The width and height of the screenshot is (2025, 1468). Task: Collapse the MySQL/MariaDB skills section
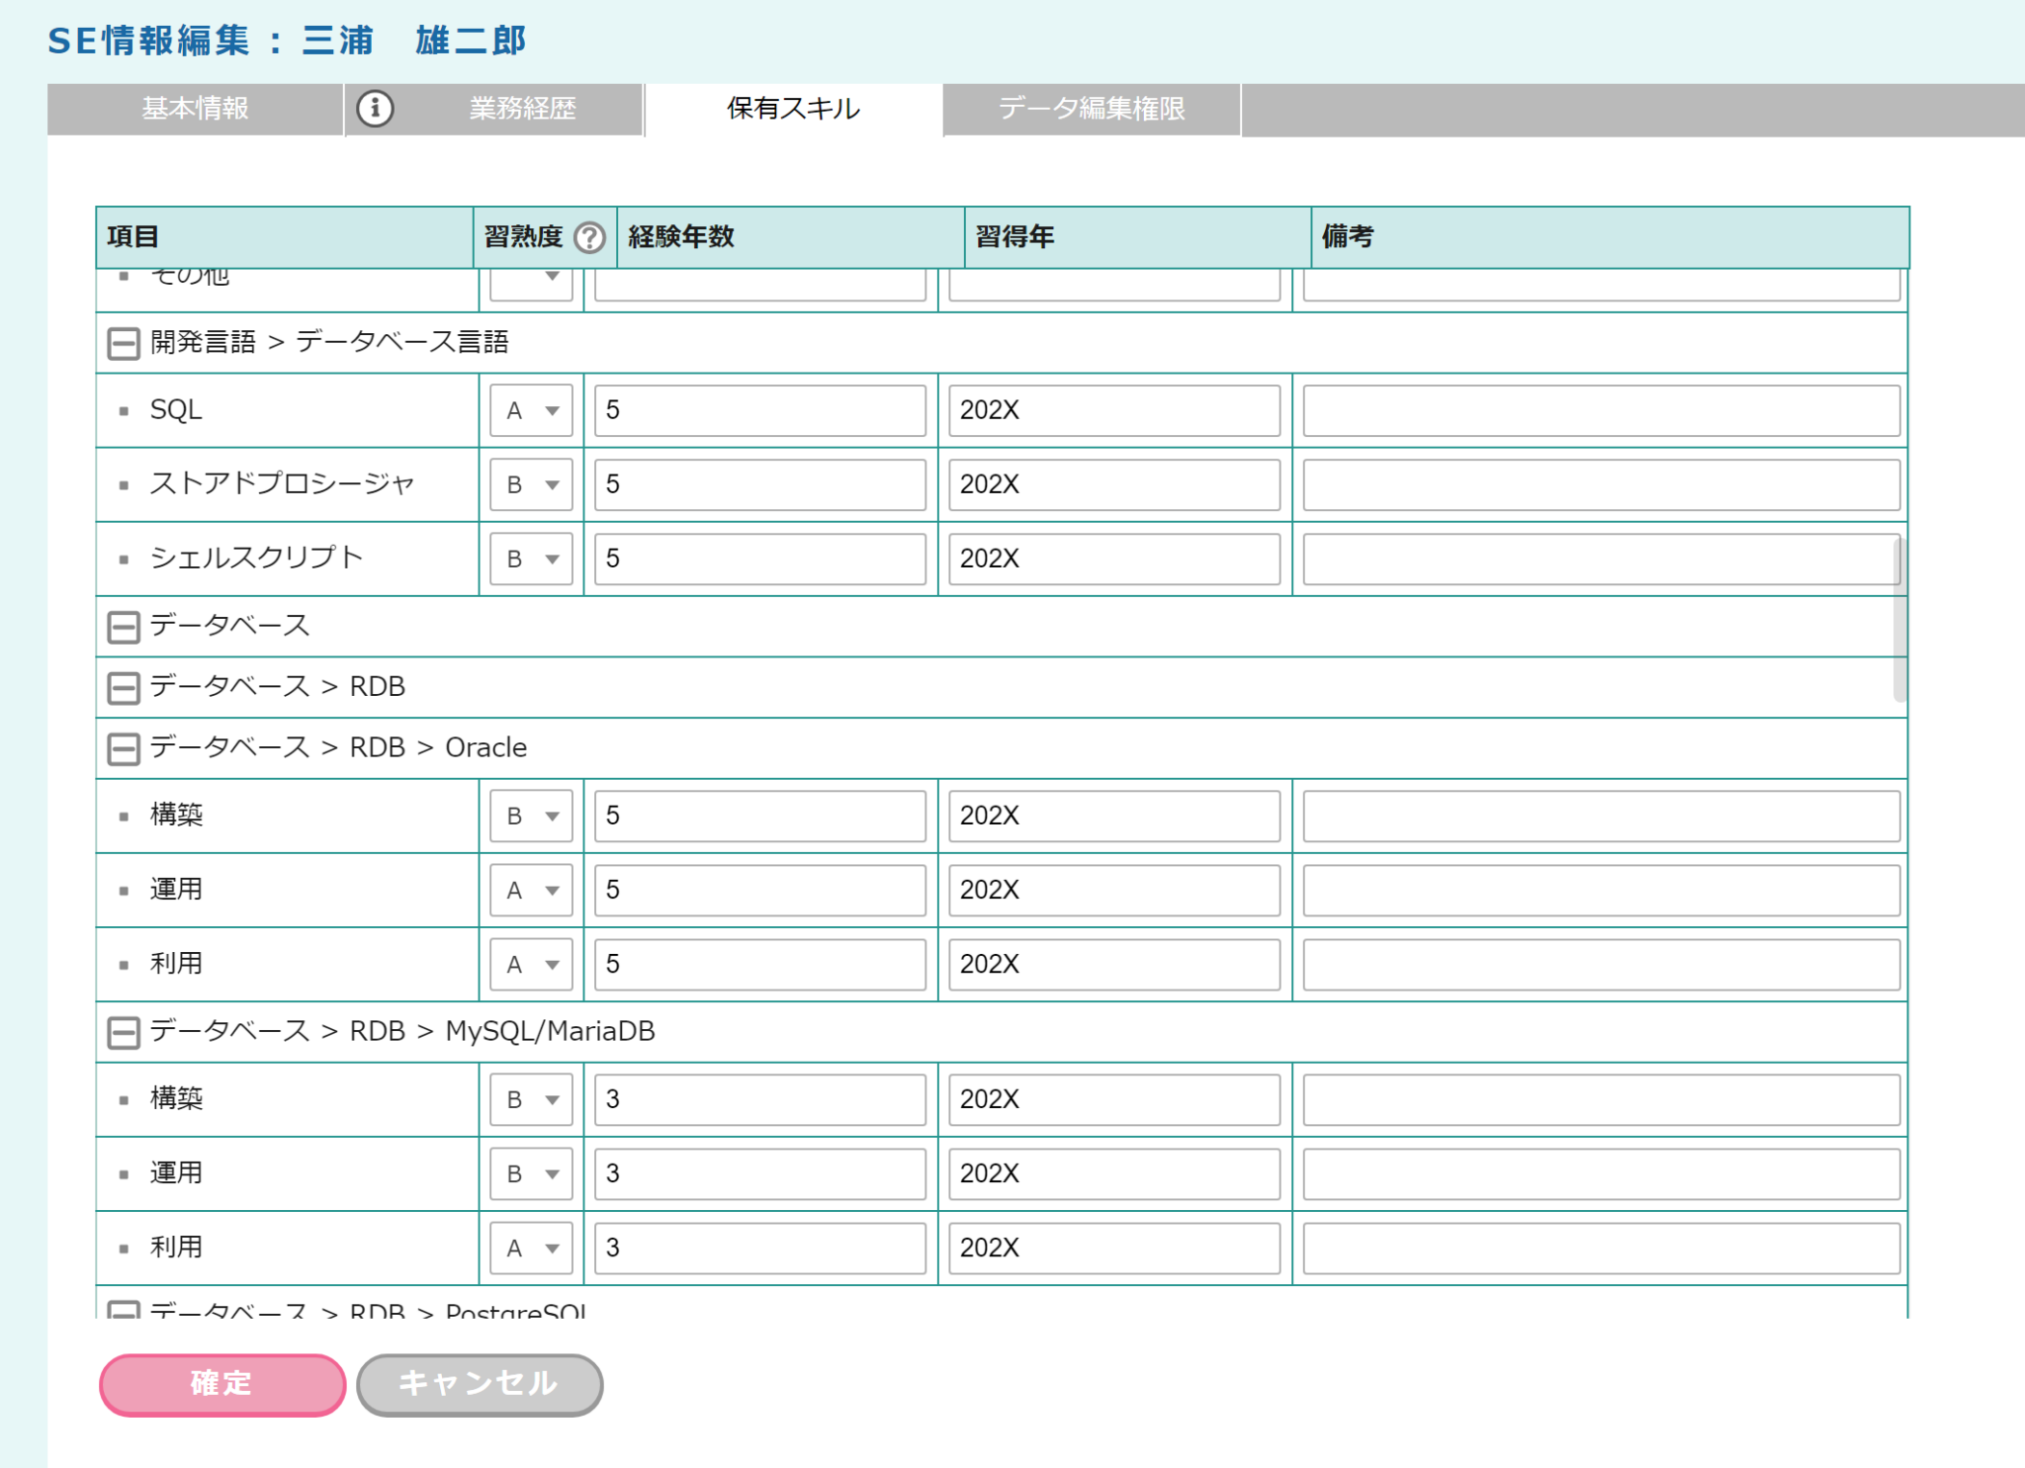point(124,1033)
